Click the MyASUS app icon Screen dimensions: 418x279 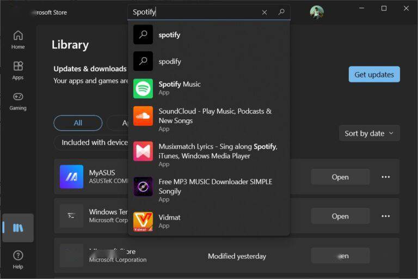71,177
